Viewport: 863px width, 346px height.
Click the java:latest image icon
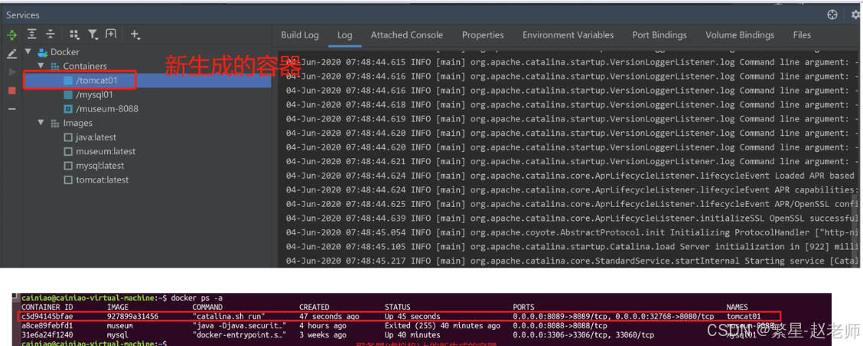tap(68, 137)
